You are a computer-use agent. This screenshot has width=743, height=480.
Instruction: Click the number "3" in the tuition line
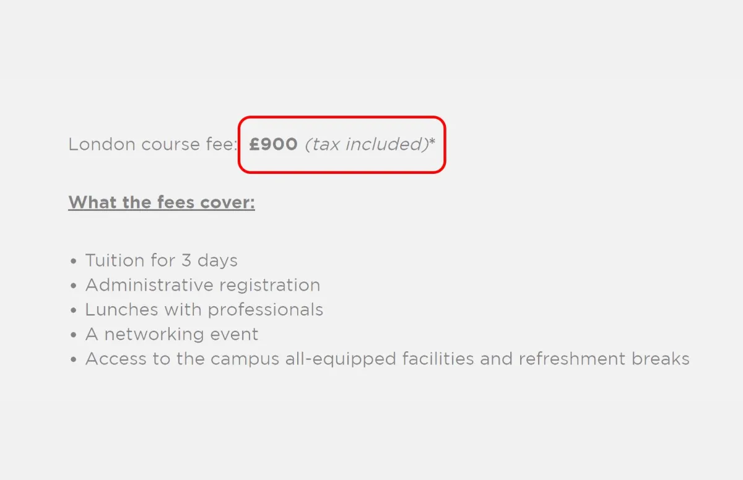click(186, 260)
